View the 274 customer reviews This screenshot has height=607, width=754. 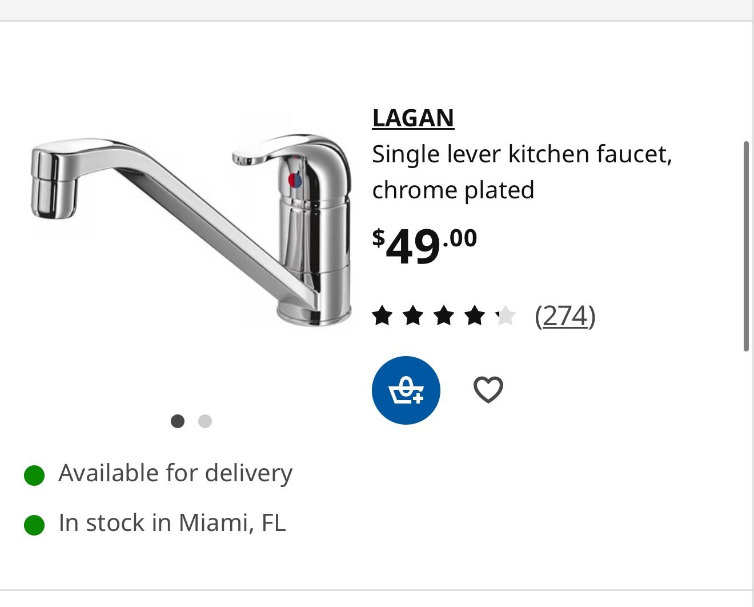[565, 316]
